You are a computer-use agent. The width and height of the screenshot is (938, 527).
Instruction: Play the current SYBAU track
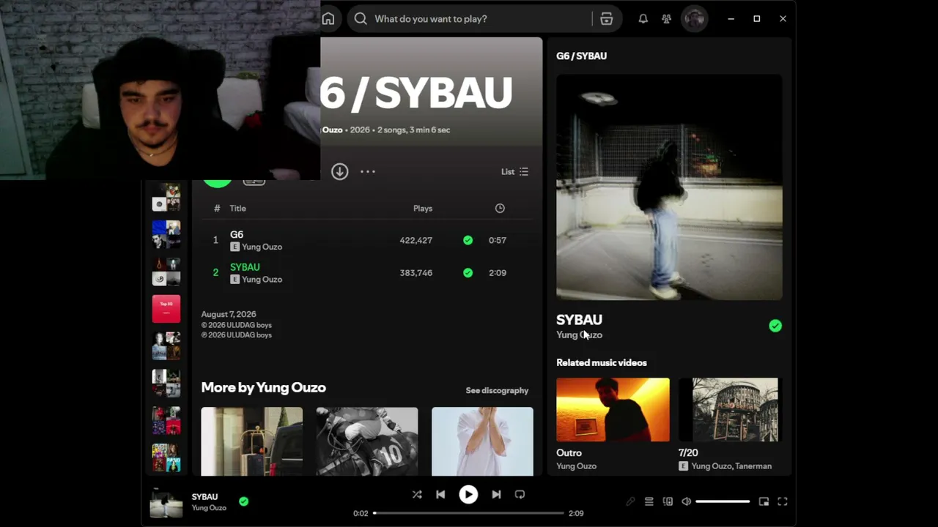coord(468,495)
